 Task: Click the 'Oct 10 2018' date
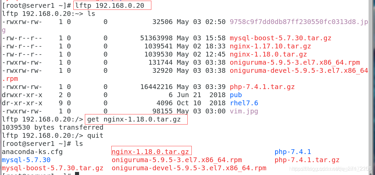[x=201, y=103]
